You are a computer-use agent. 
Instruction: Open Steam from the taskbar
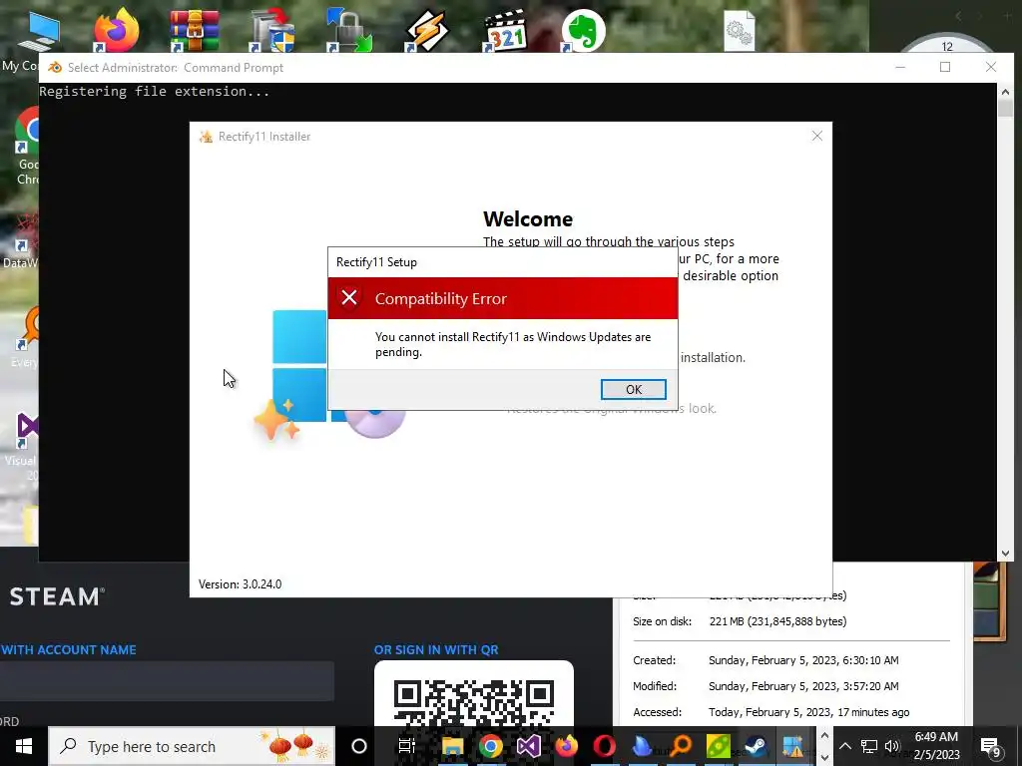click(756, 746)
